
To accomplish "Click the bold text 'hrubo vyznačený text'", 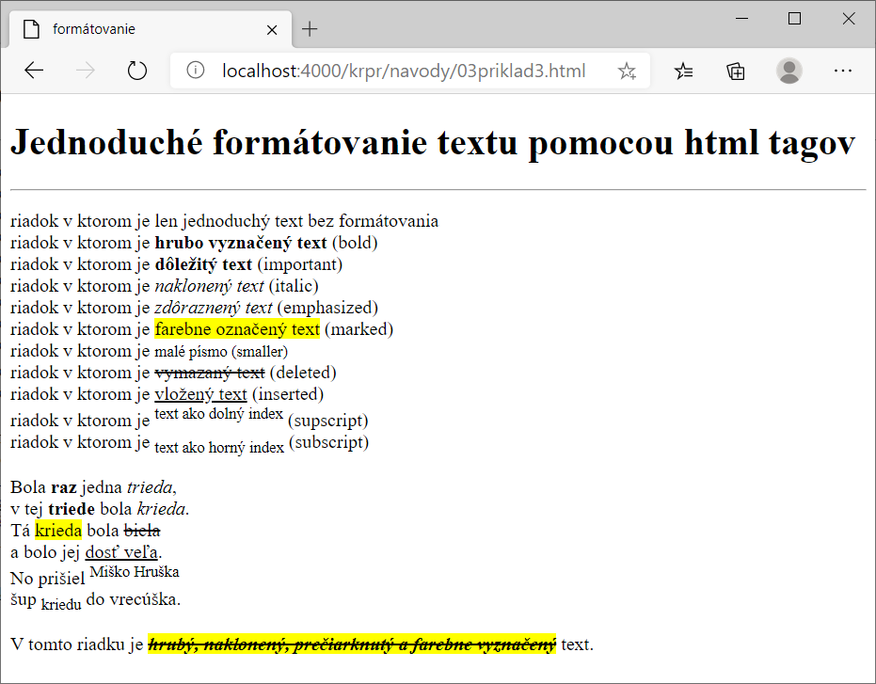I will [x=241, y=243].
